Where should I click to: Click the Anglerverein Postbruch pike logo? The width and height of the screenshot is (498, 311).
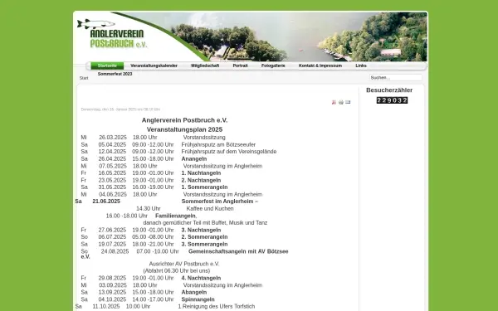(x=112, y=34)
